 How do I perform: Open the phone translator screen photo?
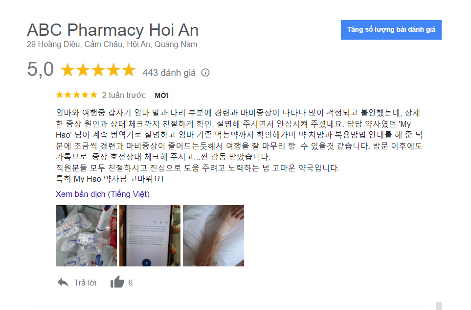tap(150, 236)
